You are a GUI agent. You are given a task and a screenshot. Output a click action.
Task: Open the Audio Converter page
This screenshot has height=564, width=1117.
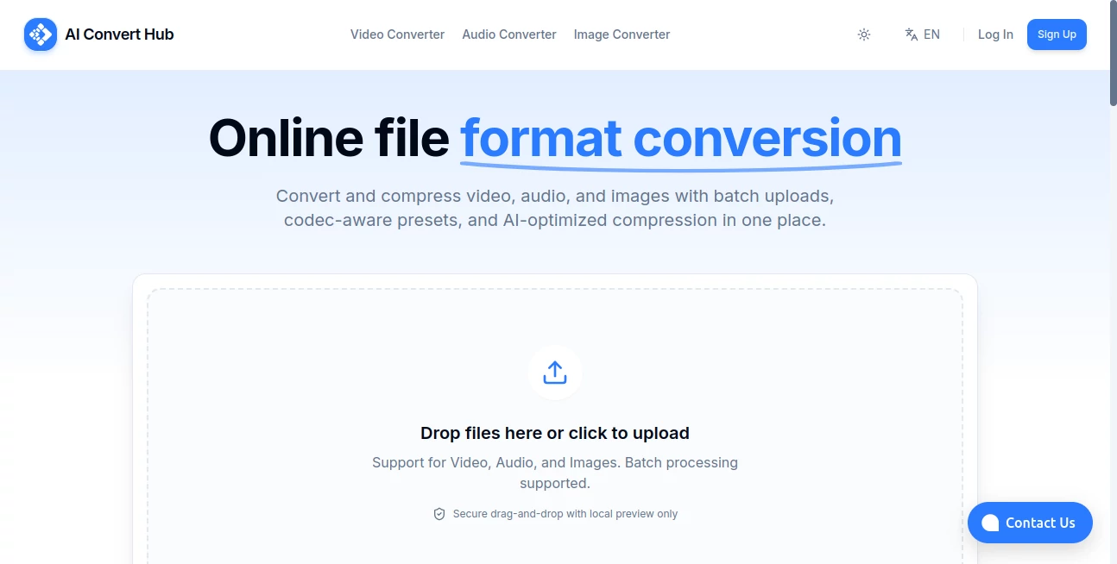[508, 34]
